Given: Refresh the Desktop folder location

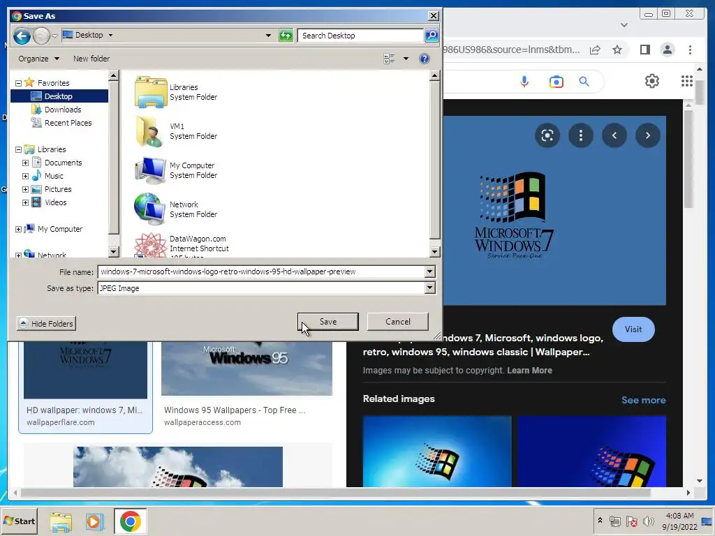Looking at the screenshot, I should pyautogui.click(x=286, y=36).
